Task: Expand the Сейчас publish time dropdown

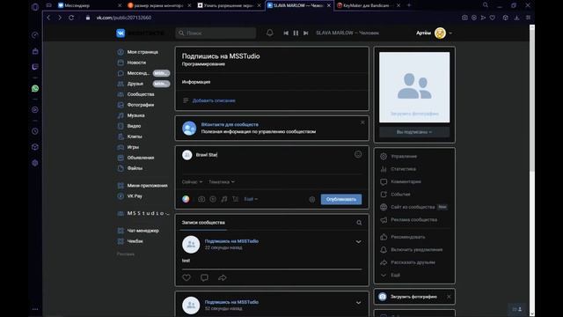Action: point(192,182)
